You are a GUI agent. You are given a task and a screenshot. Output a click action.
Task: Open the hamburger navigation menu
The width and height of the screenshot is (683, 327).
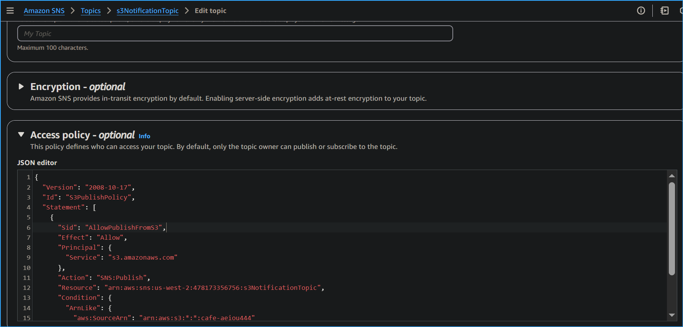tap(10, 11)
